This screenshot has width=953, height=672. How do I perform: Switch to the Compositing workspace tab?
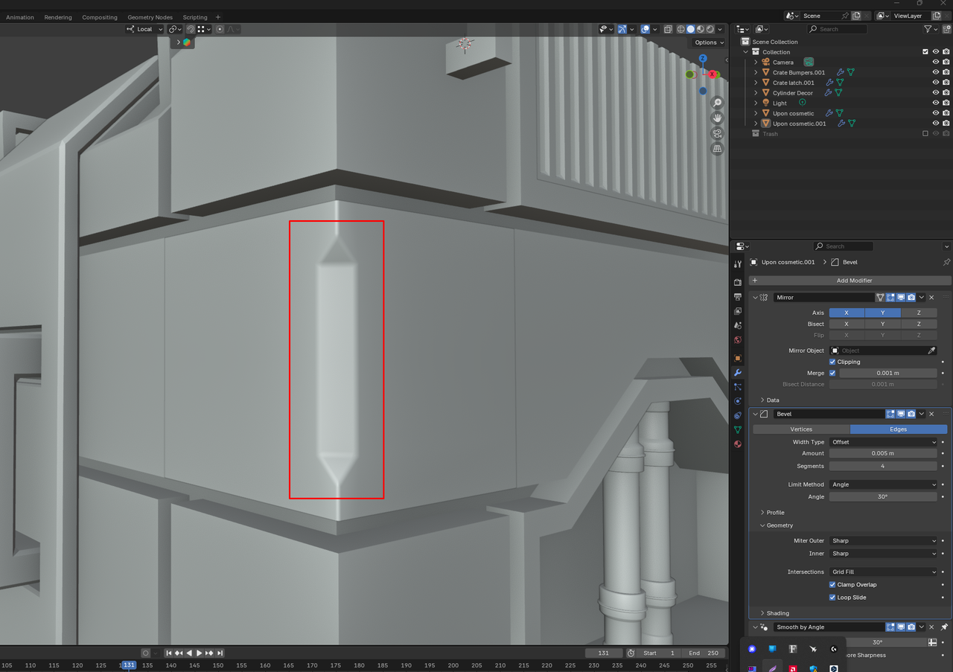pos(100,17)
